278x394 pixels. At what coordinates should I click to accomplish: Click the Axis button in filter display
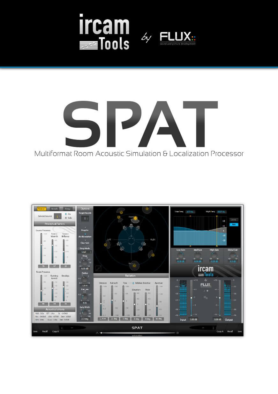[234, 224]
